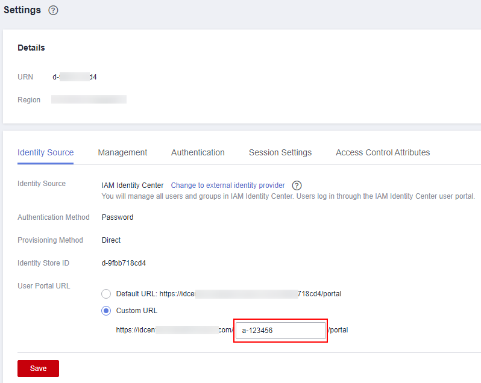Click the Direct provisioning method value
The height and width of the screenshot is (383, 481).
point(111,240)
